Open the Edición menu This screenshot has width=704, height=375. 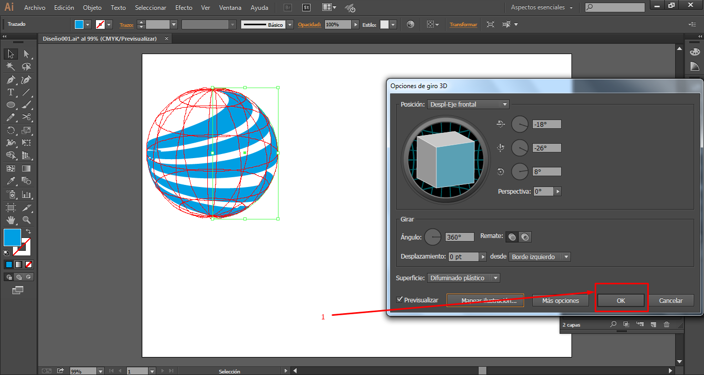click(x=64, y=8)
